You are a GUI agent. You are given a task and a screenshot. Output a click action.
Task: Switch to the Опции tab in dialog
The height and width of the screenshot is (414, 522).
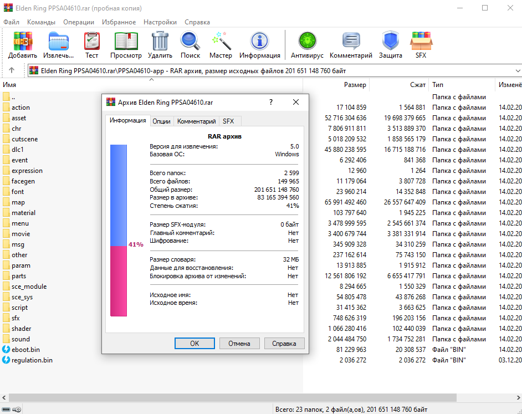[x=161, y=121]
